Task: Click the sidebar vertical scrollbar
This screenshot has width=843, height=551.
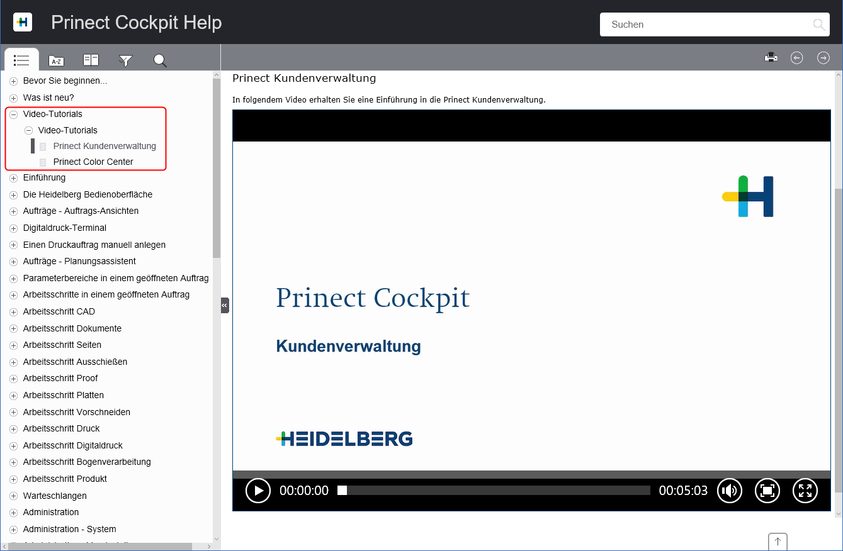Action: tap(217, 167)
